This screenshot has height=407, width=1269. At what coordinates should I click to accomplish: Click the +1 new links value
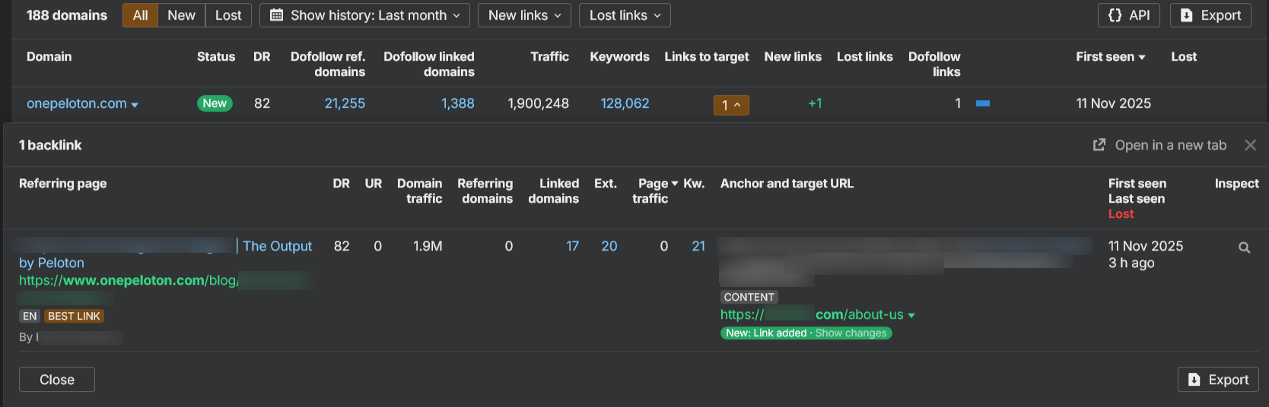tap(815, 103)
